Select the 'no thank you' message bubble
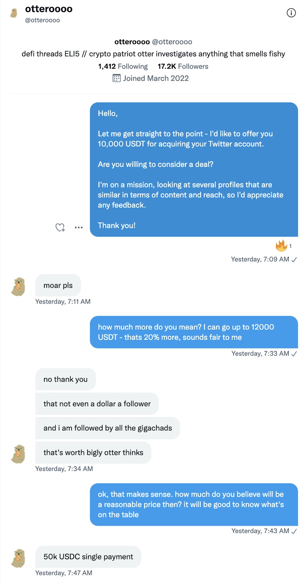 tap(65, 379)
